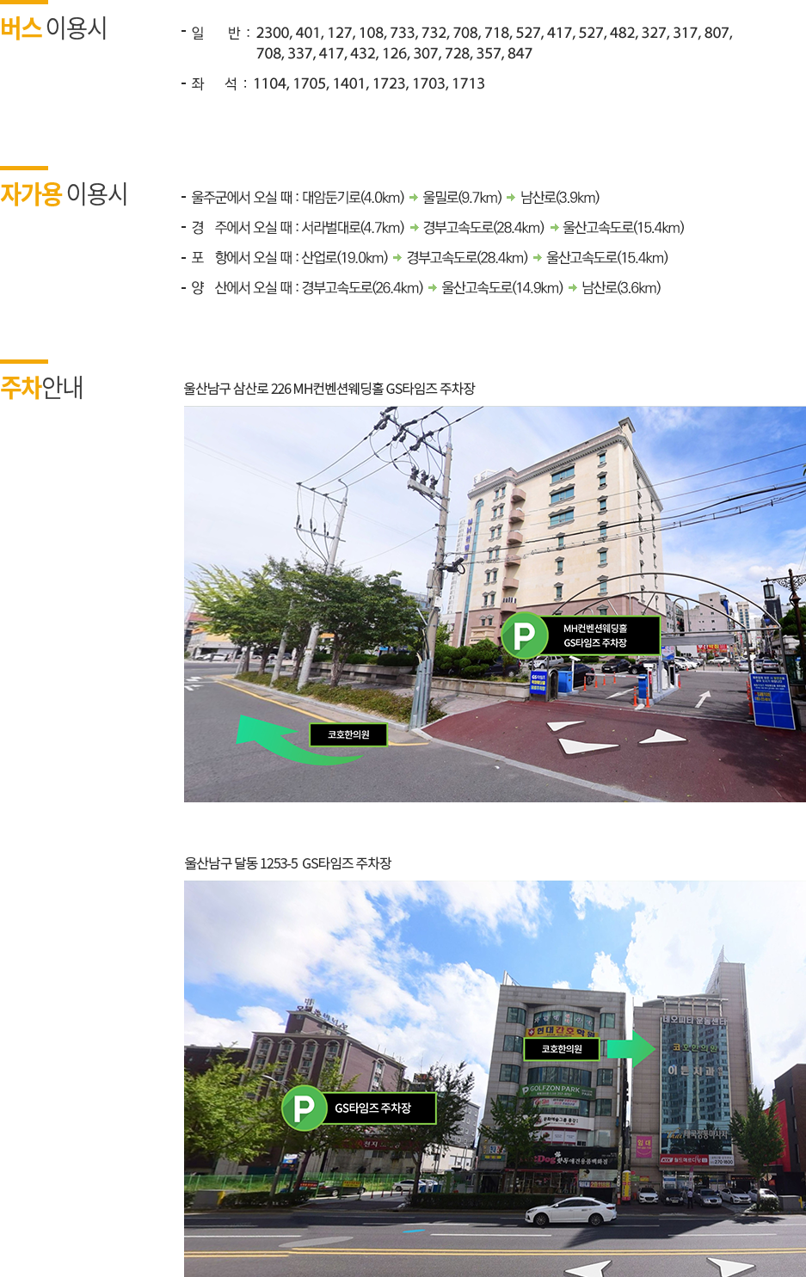
Task: Go to the 주차안내 section heading
Action: click(x=40, y=388)
